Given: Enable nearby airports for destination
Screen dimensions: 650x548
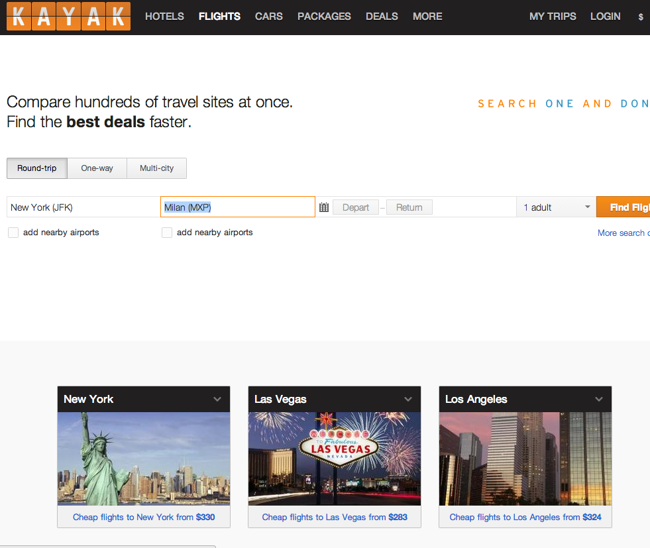Looking at the screenshot, I should coord(167,233).
